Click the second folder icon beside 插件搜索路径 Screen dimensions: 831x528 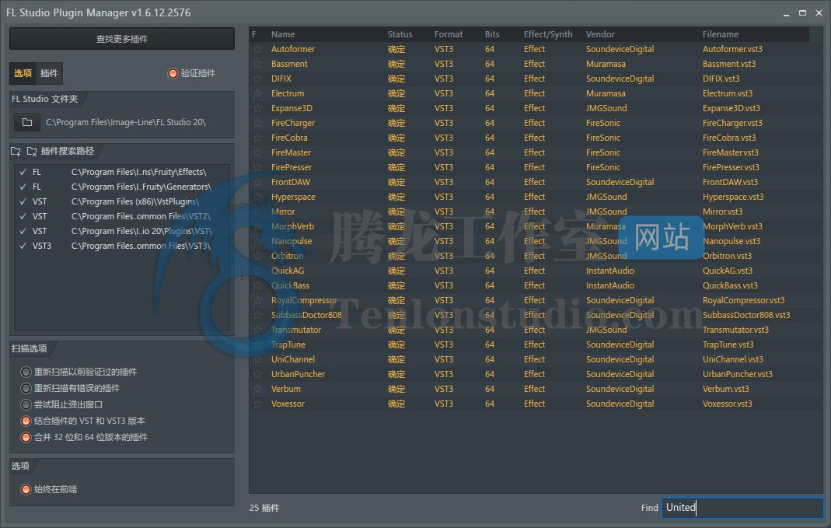click(32, 152)
